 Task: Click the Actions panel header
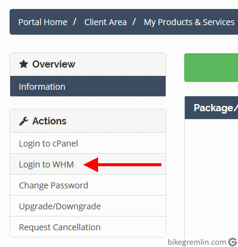pyautogui.click(x=88, y=121)
